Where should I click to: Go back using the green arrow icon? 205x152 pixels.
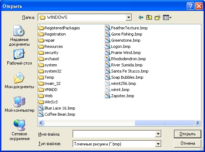(141, 17)
